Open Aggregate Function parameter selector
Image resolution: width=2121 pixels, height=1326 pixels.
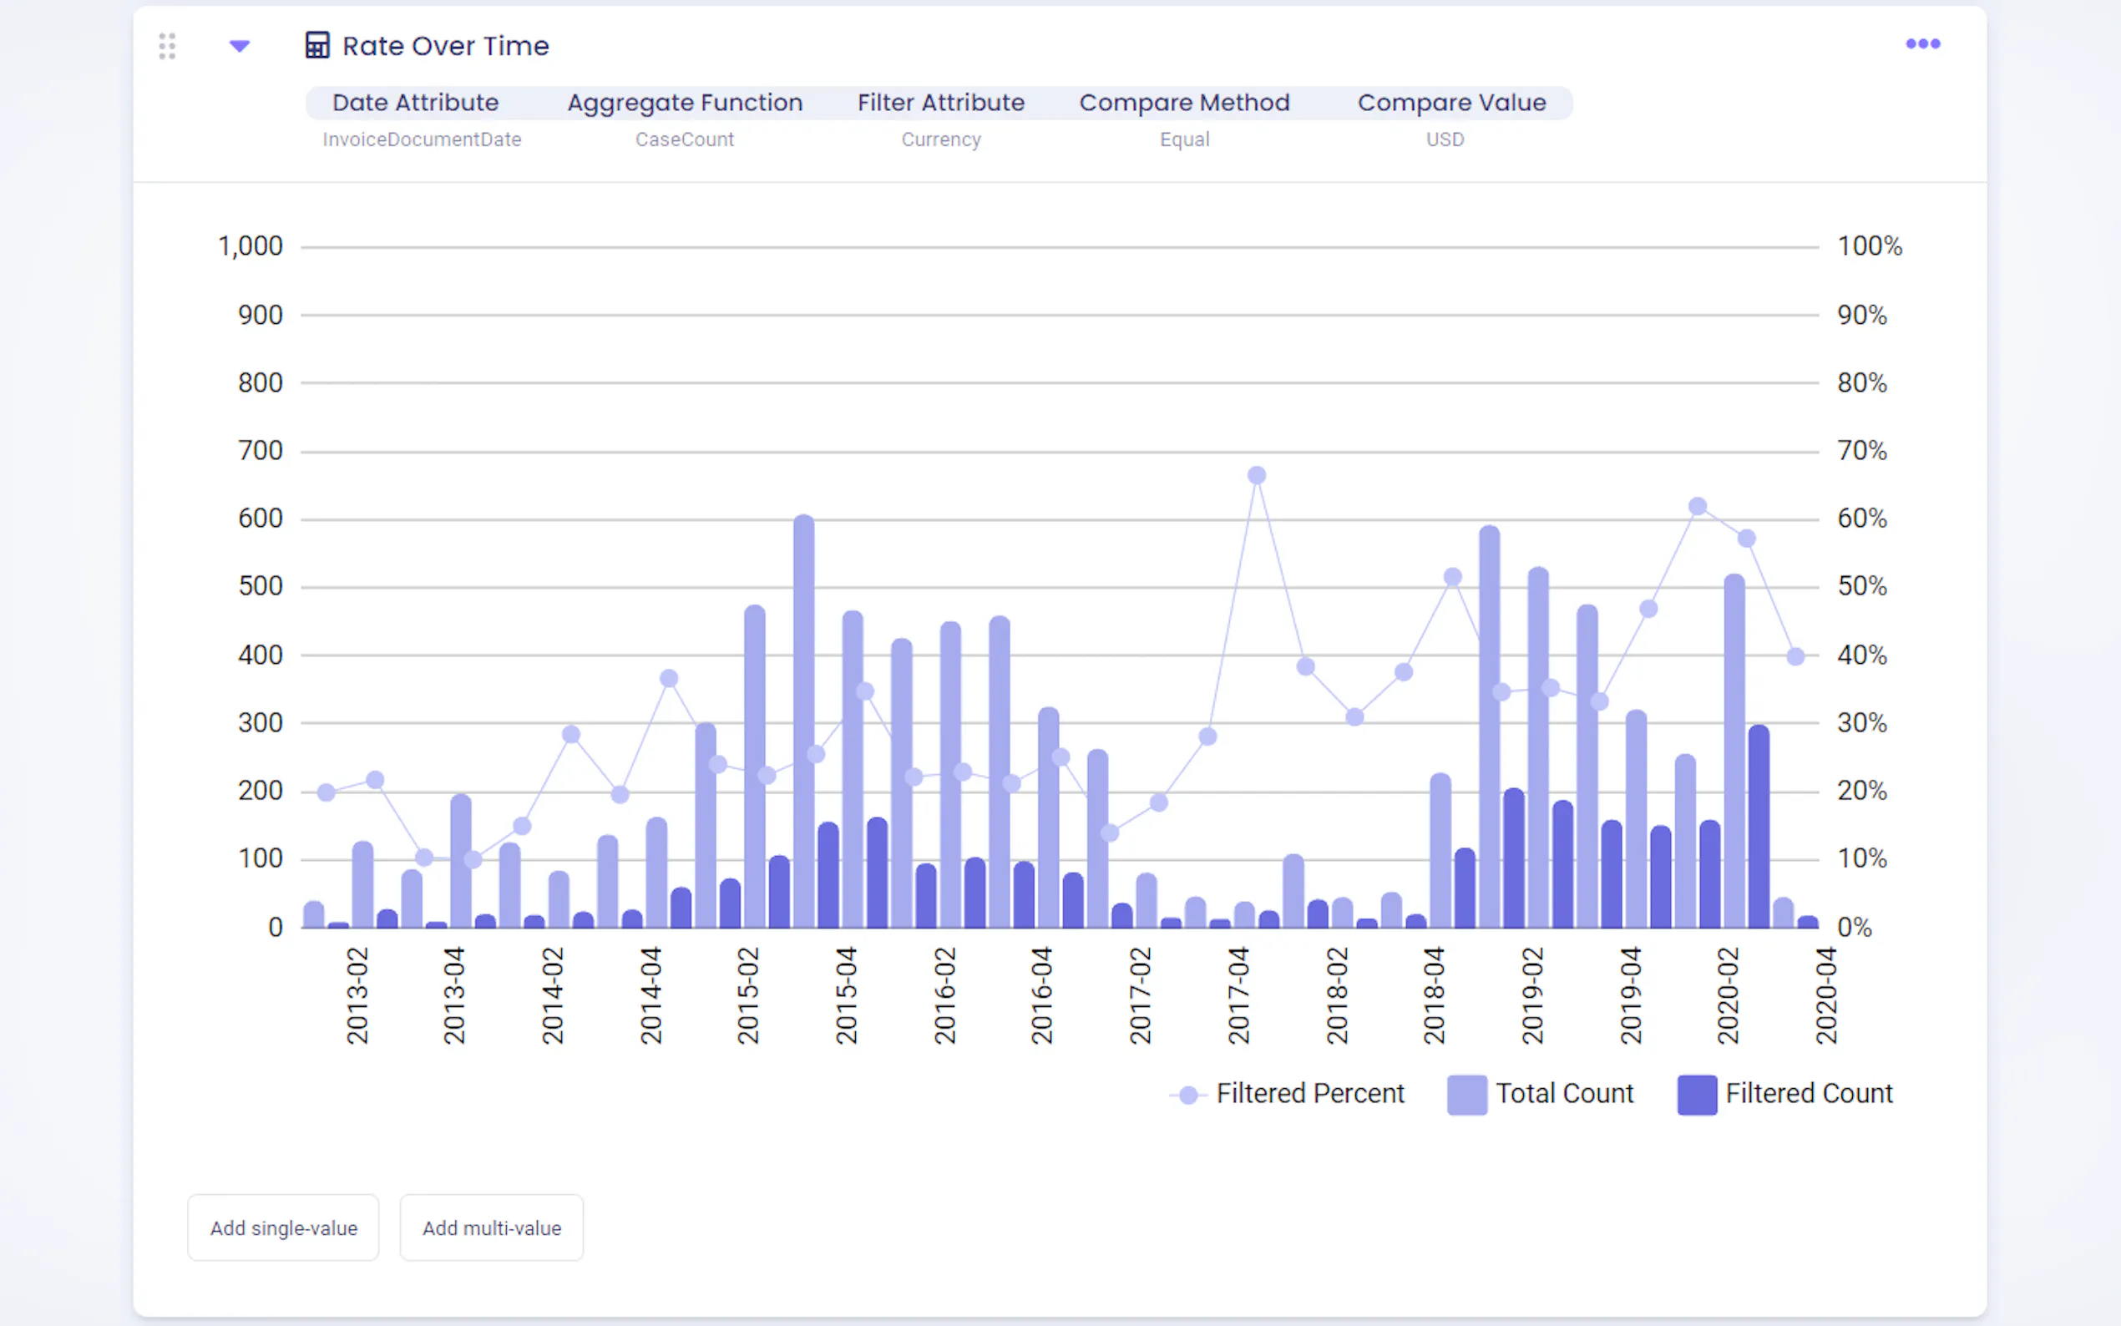click(x=684, y=103)
